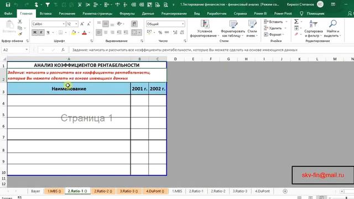Click the Clear eraser icon

click(296, 34)
